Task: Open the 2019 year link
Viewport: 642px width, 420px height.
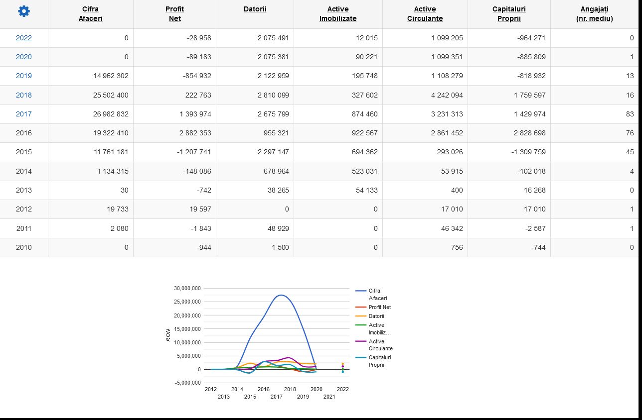Action: click(23, 76)
